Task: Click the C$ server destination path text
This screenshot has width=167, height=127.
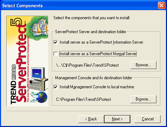Action: (x=88, y=65)
